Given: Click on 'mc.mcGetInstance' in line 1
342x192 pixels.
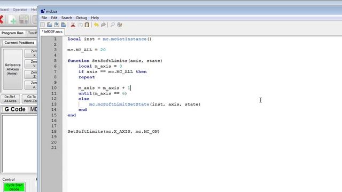Looking at the screenshot, I should click(125, 39).
